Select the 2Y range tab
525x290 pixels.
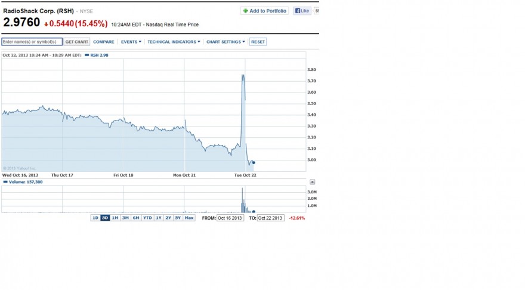pos(168,218)
